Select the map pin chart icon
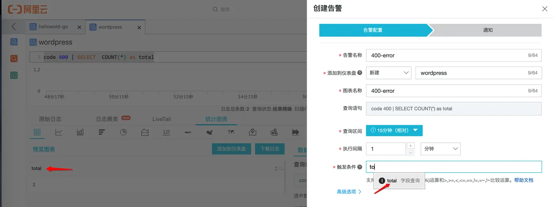The image size is (554, 207). tap(252, 132)
